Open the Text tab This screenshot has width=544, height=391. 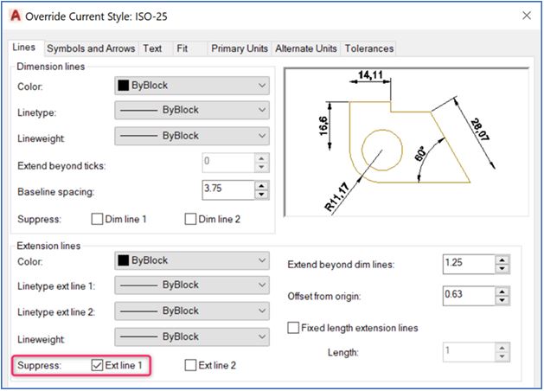[152, 48]
